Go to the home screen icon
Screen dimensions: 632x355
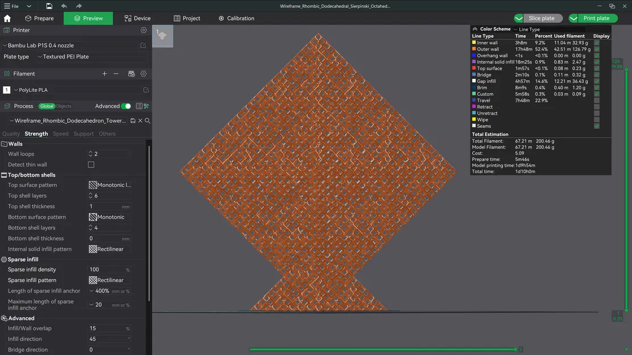(x=7, y=19)
